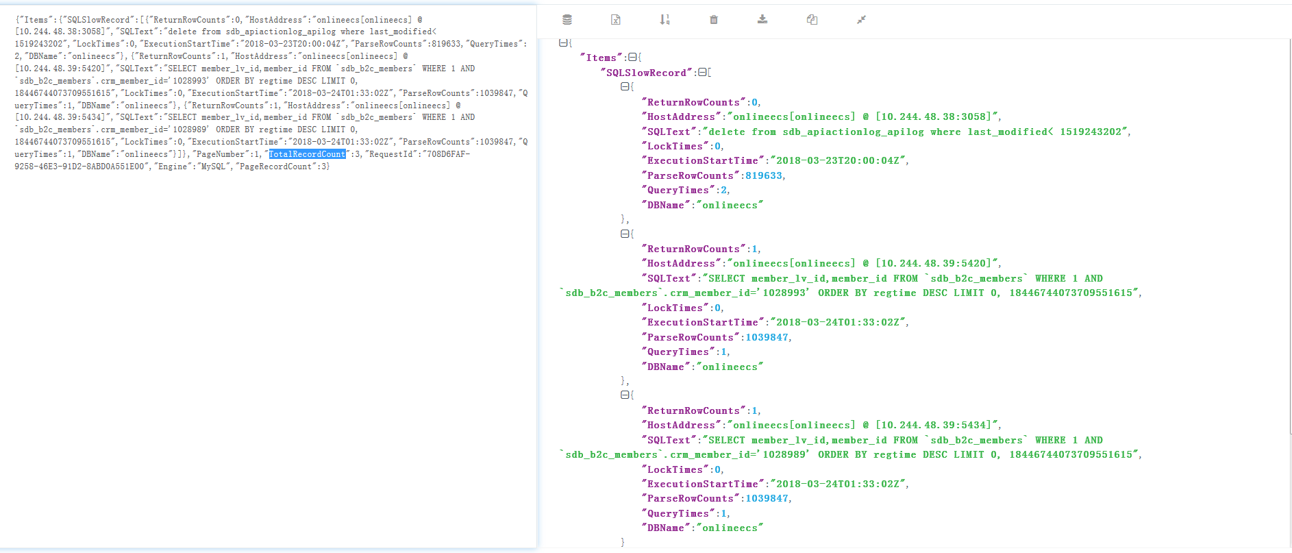The width and height of the screenshot is (1292, 553).
Task: Click the "SQLSlowRecord" key
Action: click(x=646, y=73)
